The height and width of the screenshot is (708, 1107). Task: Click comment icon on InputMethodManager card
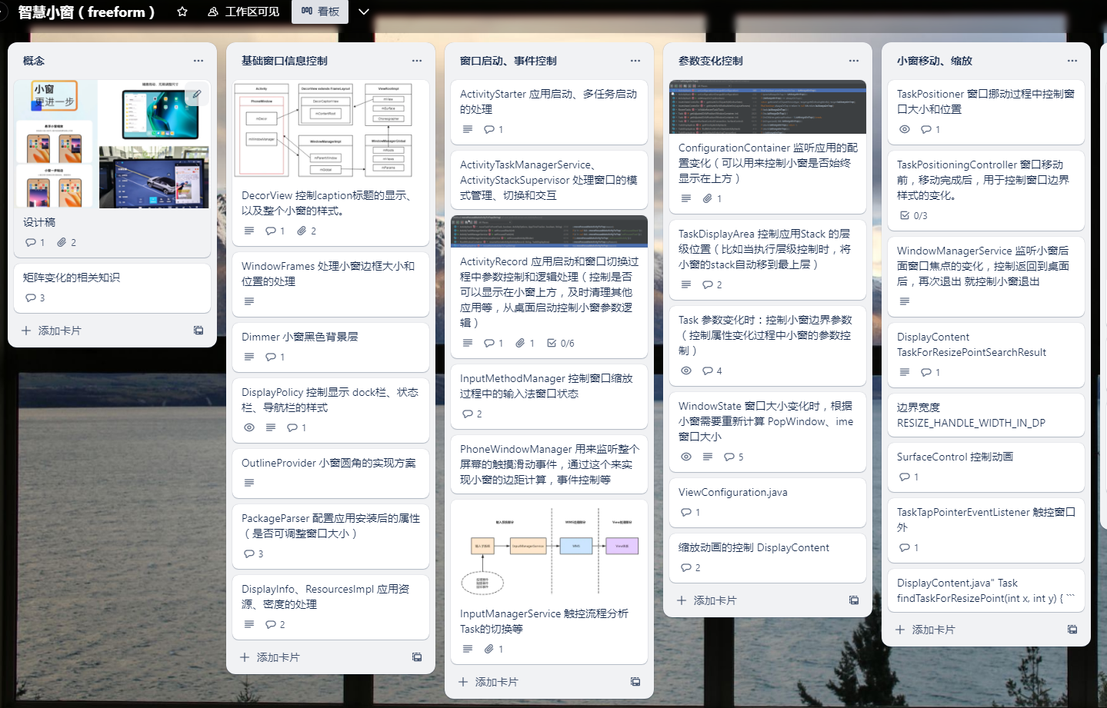tap(467, 414)
